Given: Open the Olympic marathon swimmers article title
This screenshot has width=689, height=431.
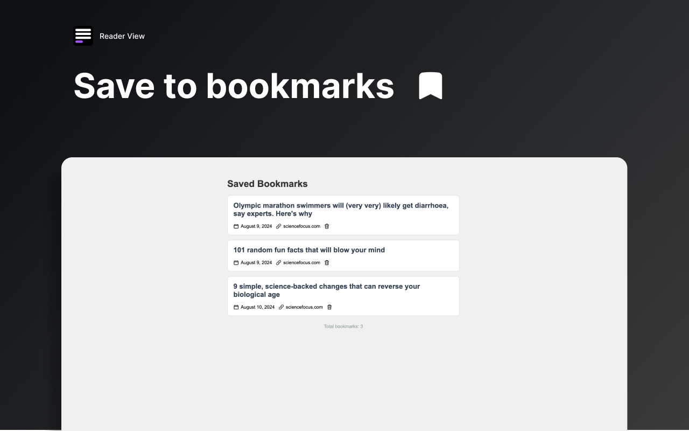Looking at the screenshot, I should [341, 210].
